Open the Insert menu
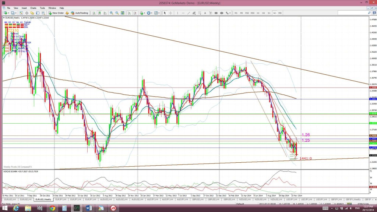 (24, 8)
